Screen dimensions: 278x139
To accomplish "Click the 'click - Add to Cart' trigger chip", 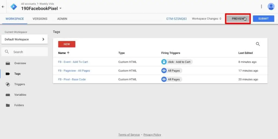I will pyautogui.click(x=177, y=62).
